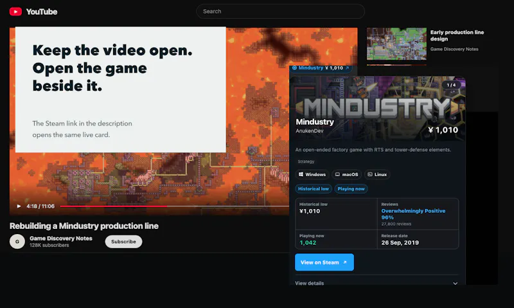
Task: Click the historical low price ¥1,010 value
Action: pos(310,211)
